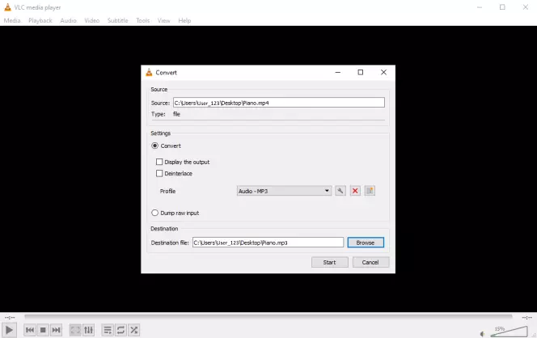Click Start to begin conversion
Image resolution: width=537 pixels, height=338 pixels.
pyautogui.click(x=329, y=262)
